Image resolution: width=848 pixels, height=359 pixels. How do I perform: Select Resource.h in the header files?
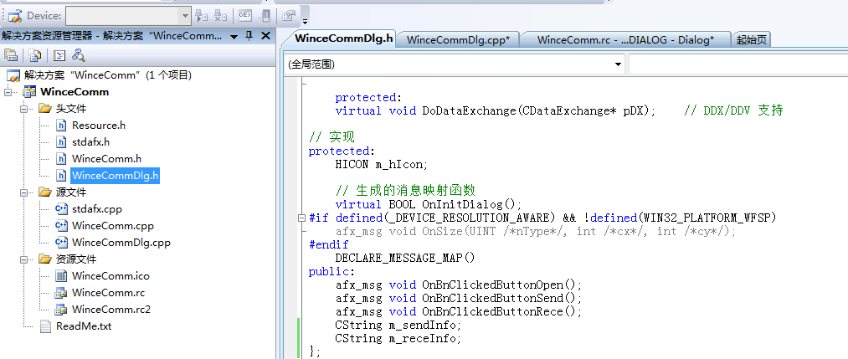click(98, 126)
